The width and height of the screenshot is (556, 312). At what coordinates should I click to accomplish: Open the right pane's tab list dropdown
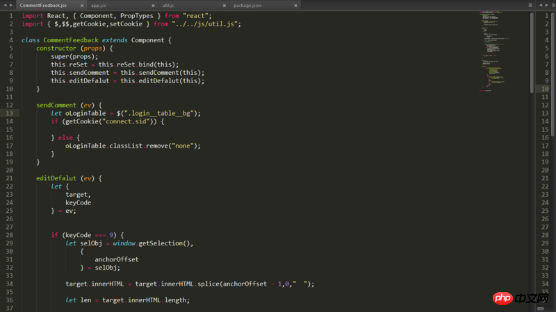tap(552, 5)
